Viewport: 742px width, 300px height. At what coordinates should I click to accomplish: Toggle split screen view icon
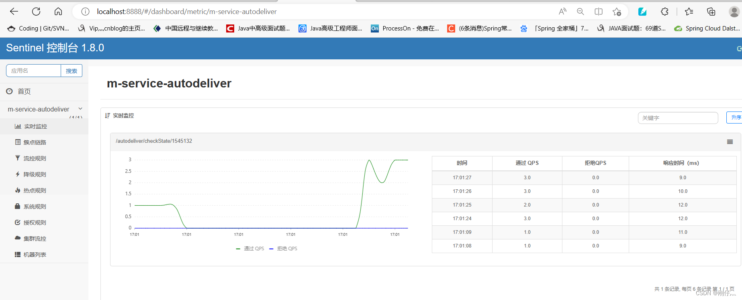[x=599, y=12]
